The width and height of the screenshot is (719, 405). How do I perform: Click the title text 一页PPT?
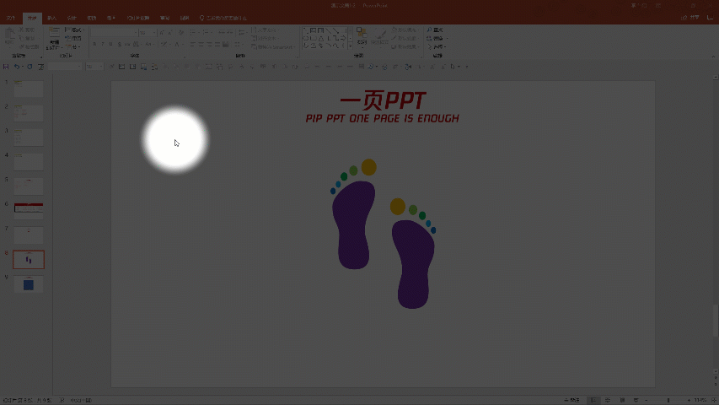[382, 101]
